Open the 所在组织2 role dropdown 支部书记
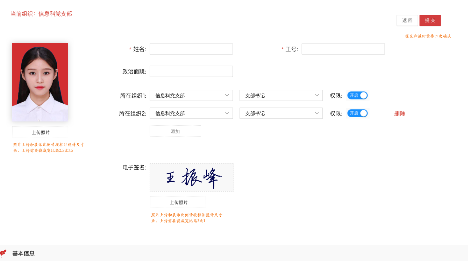The image size is (468, 271). [x=281, y=113]
